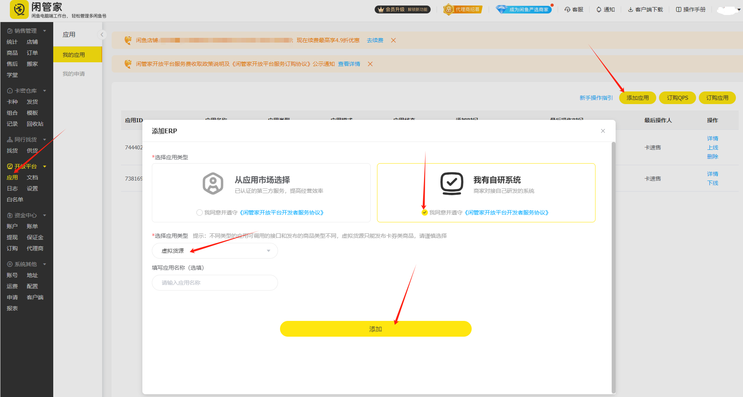
Task: Click 客户端下载 to download the client
Action: [x=646, y=9]
